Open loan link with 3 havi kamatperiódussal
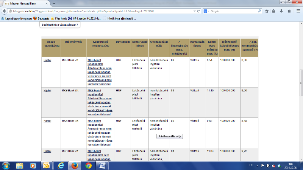This screenshot has width=303, height=170. pyautogui.click(x=100, y=72)
